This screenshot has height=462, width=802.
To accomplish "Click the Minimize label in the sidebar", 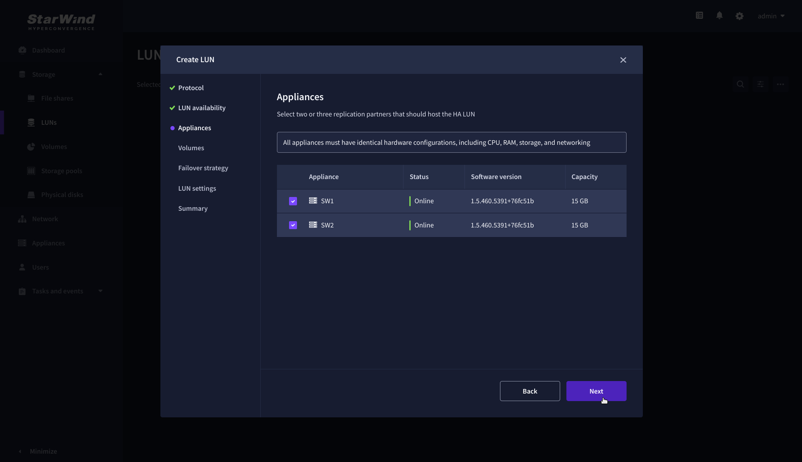I will click(43, 451).
